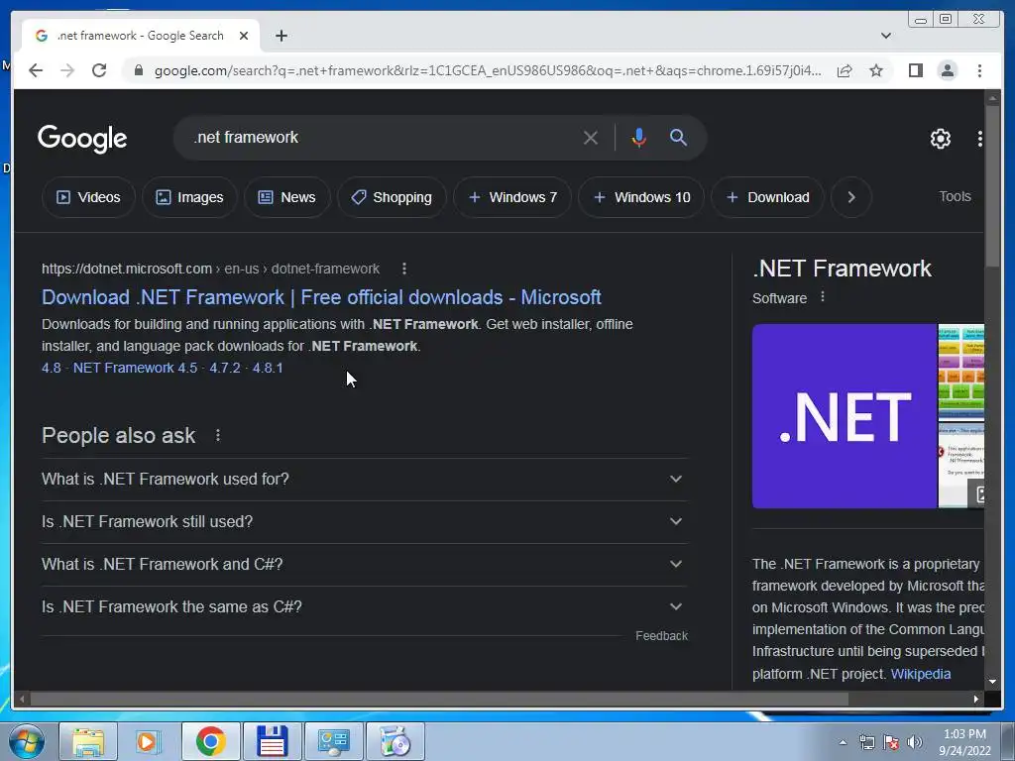The width and height of the screenshot is (1015, 761).
Task: Open Action Center flag icon
Action: (891, 742)
